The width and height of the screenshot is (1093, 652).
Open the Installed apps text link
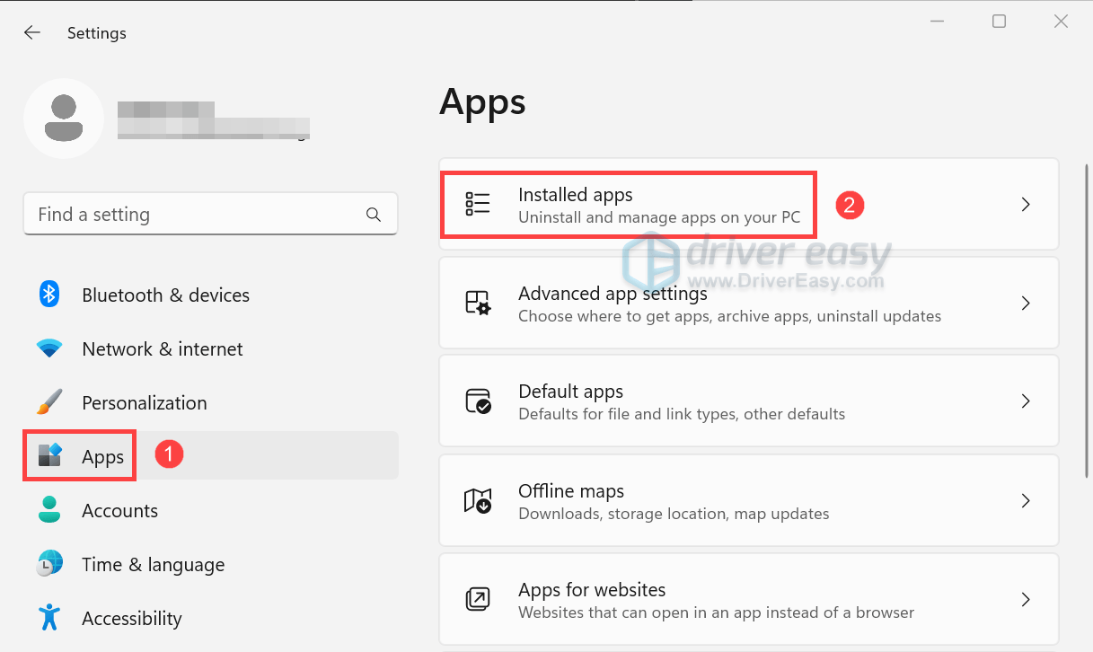click(x=576, y=195)
